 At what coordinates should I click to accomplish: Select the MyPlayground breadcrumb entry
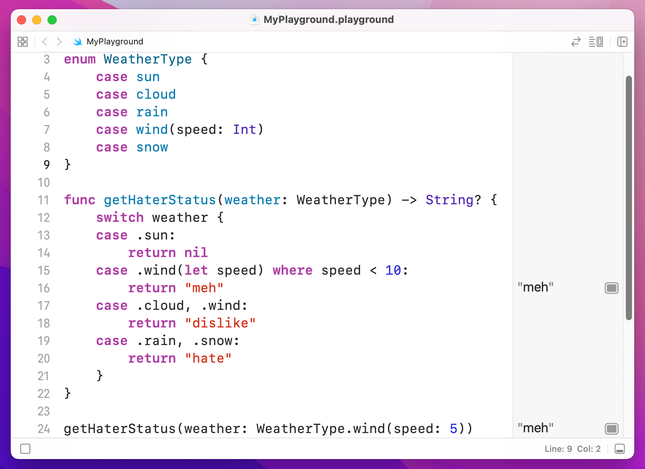[x=115, y=41]
